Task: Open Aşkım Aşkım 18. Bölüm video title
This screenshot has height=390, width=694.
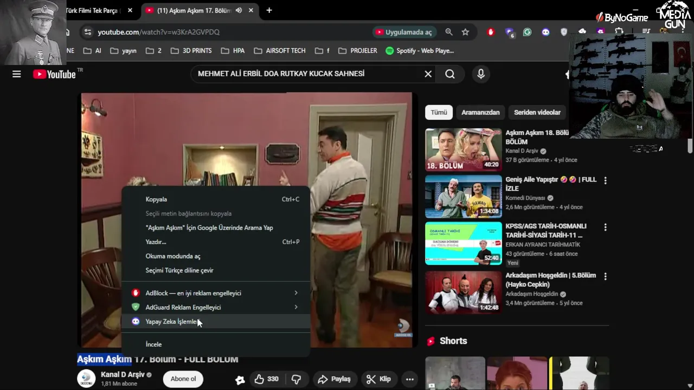Action: click(537, 137)
